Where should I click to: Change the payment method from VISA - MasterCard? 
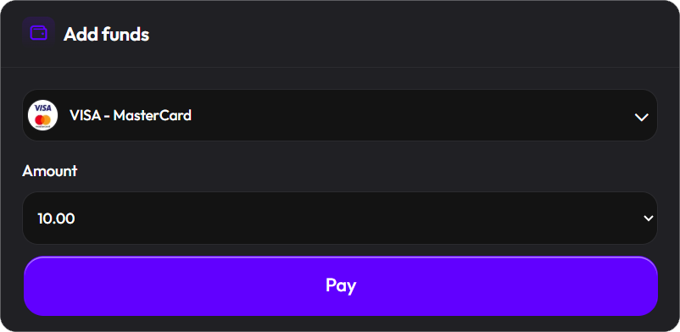340,115
